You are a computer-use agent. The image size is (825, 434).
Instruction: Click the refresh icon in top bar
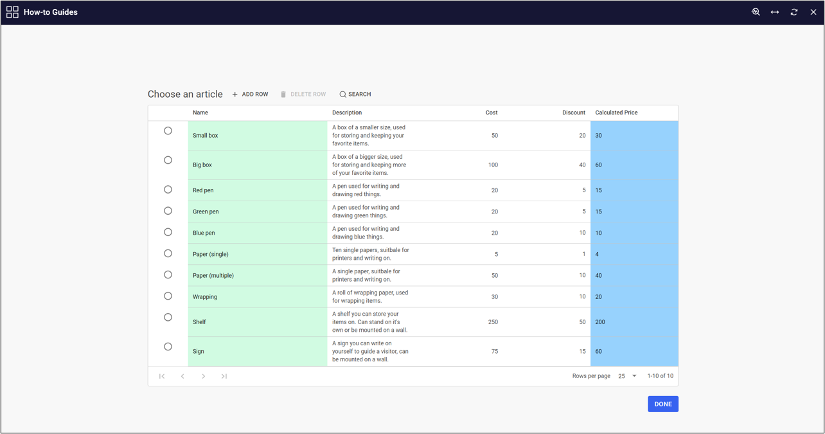pos(794,12)
